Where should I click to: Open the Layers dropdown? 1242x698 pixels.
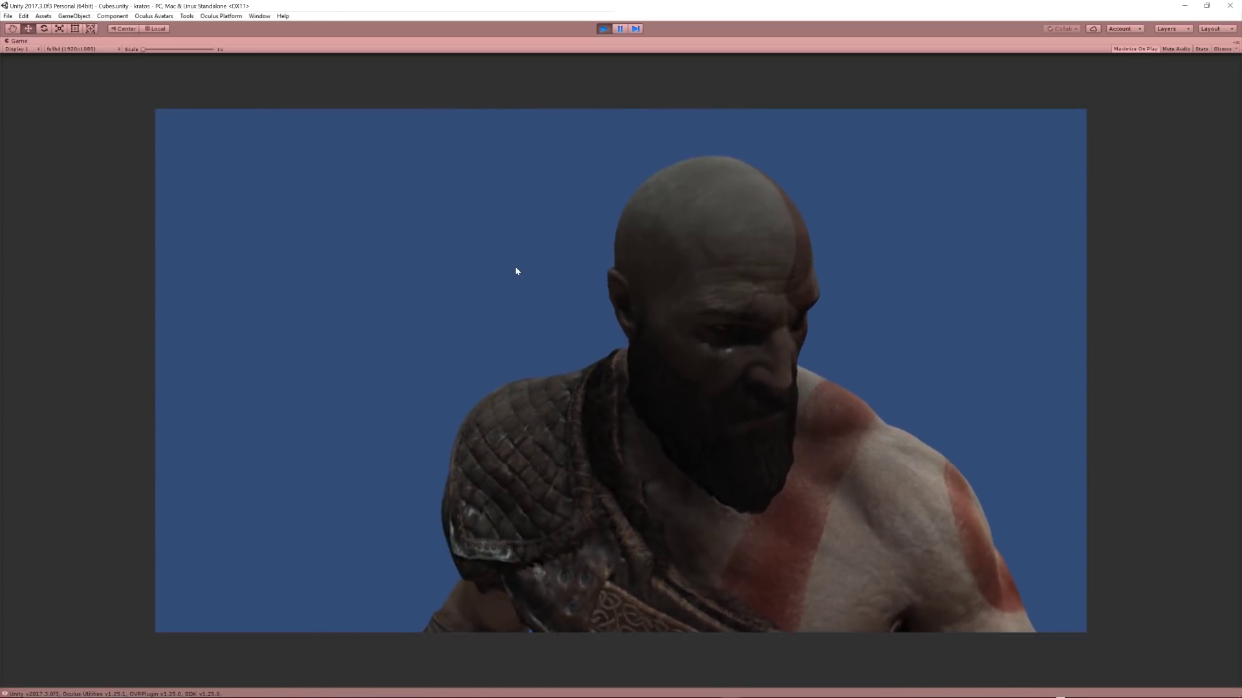point(1173,28)
